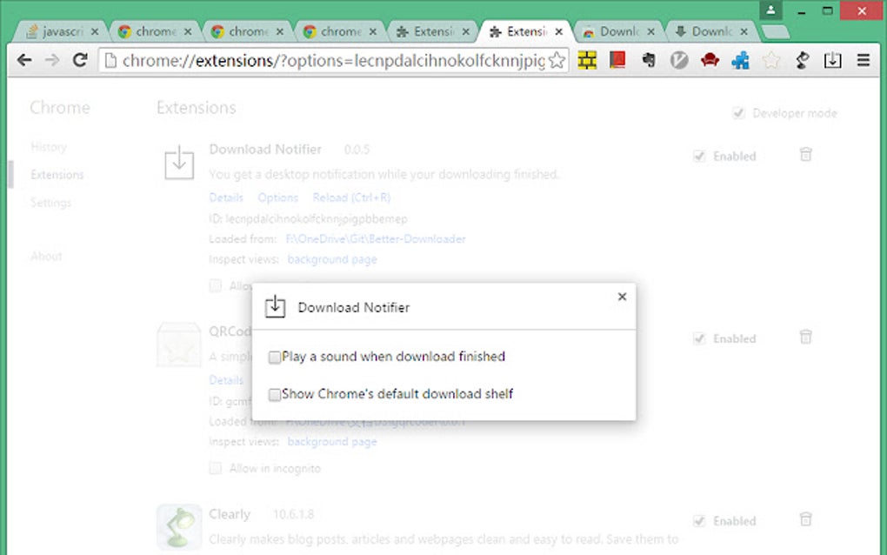This screenshot has width=887, height=555.
Task: Click the Reload (Ctrl+R) link
Action: pos(351,197)
